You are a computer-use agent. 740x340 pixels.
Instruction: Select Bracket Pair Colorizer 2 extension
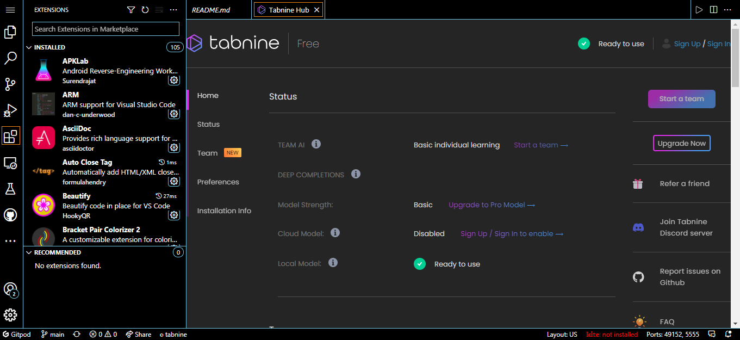point(105,234)
